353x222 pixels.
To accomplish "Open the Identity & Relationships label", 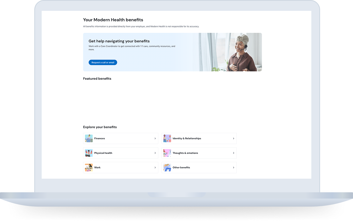I will pos(187,138).
